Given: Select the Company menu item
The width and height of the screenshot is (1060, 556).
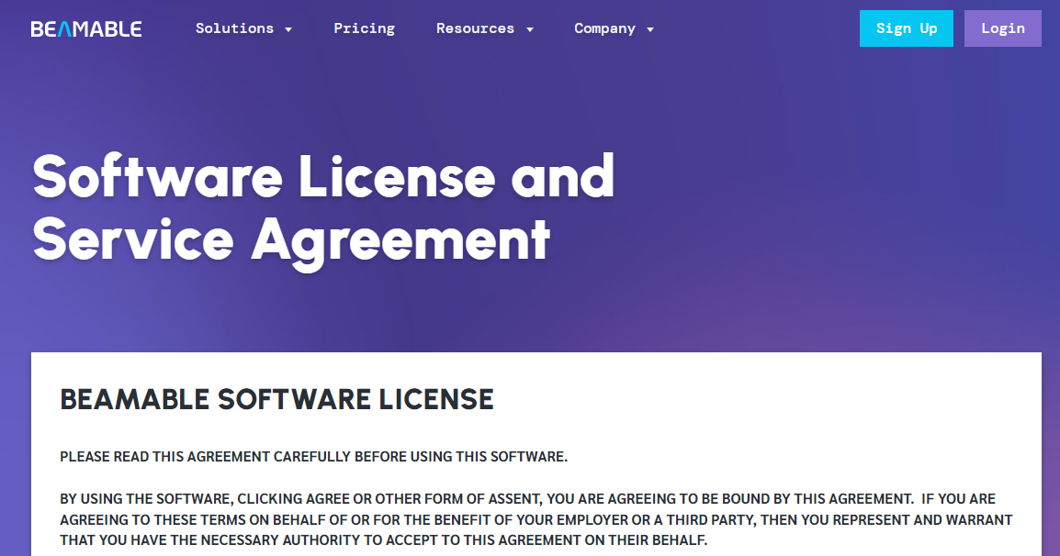Looking at the screenshot, I should [605, 28].
